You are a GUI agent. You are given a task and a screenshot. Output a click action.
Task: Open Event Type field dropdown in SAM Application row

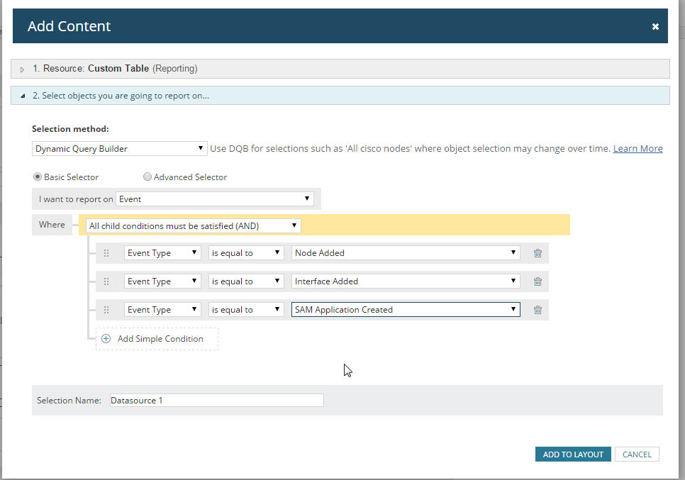click(x=162, y=310)
